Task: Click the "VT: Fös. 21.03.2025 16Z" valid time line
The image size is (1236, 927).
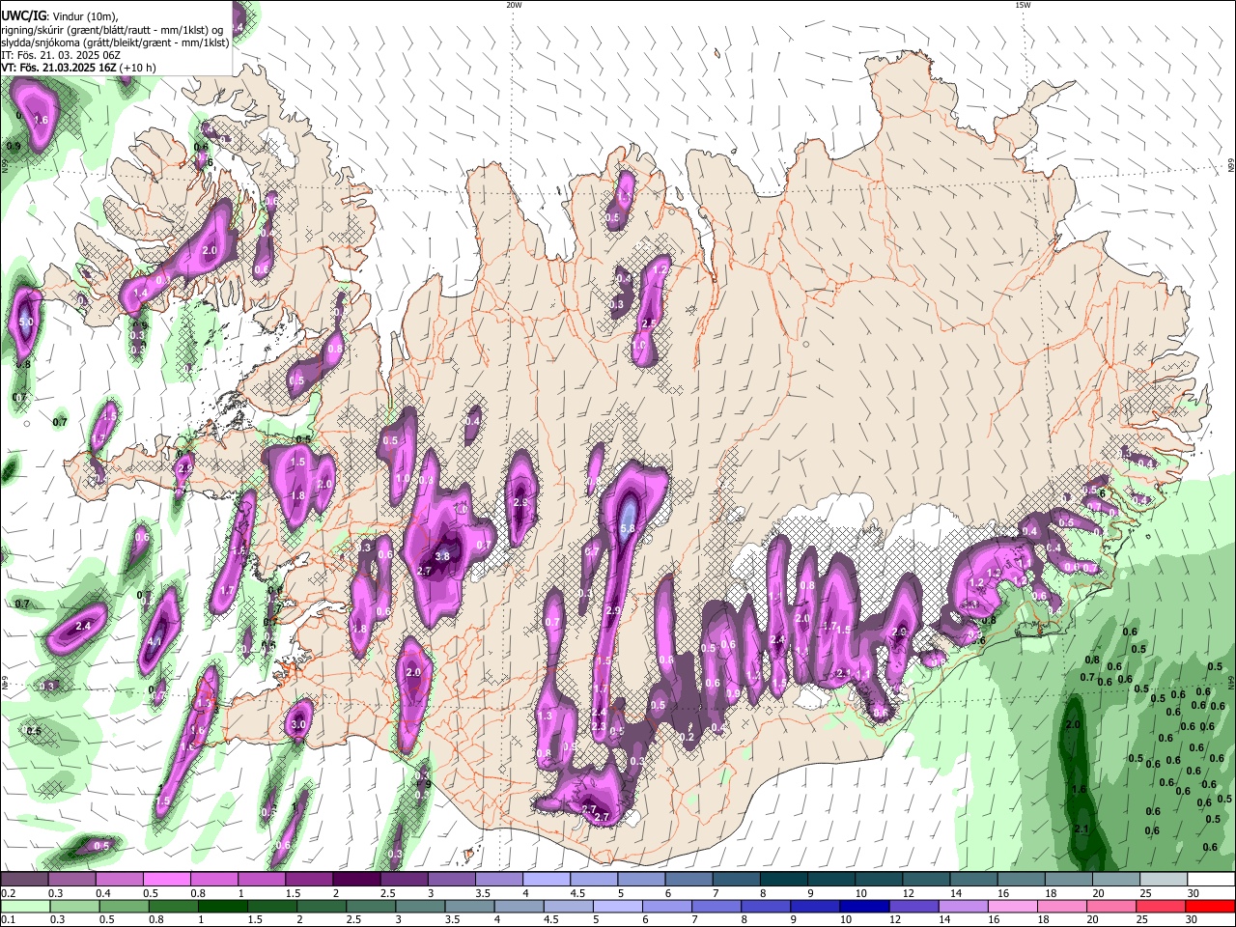Action: click(x=78, y=68)
